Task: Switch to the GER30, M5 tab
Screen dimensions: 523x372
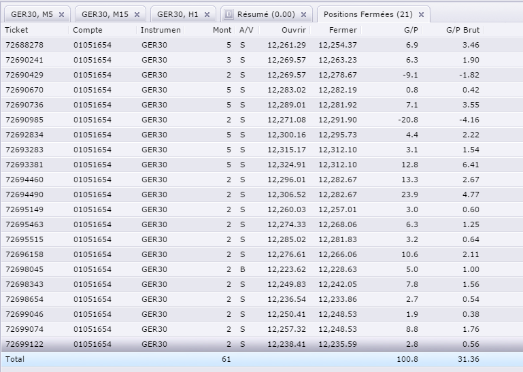Action: point(32,14)
